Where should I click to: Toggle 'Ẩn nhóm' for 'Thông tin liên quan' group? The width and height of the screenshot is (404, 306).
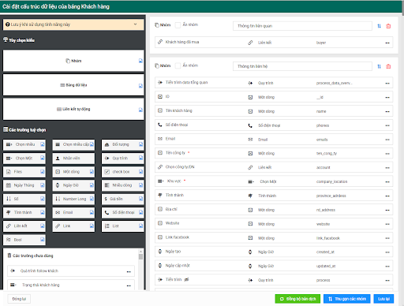point(178,25)
